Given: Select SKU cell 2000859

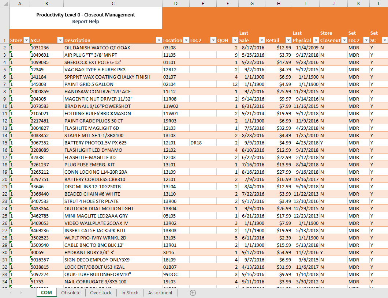Looking at the screenshot, I should pos(46,92).
